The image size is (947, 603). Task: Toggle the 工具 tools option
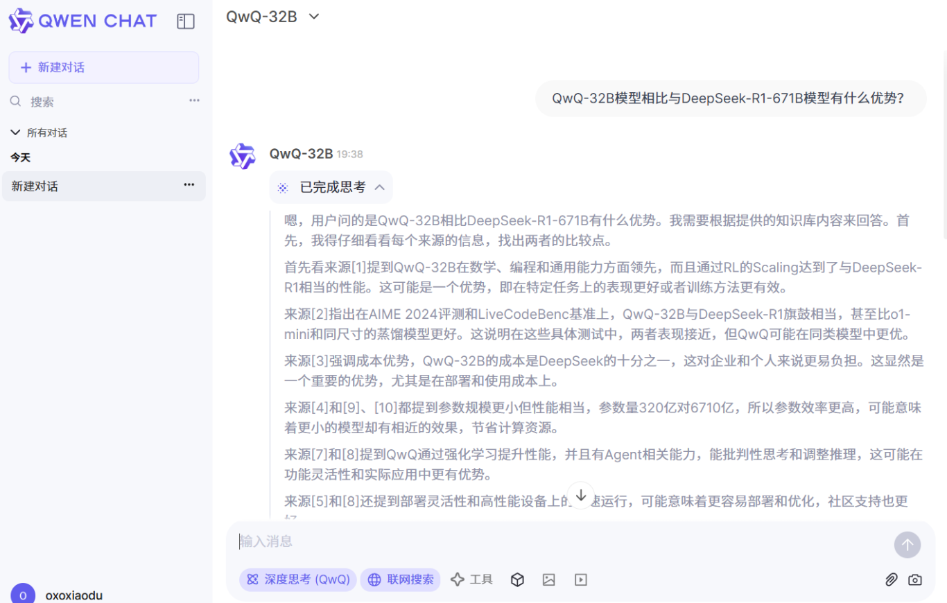(472, 579)
